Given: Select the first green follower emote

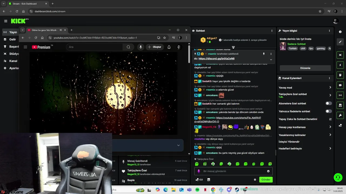Looking at the screenshot, I should click(x=197, y=164).
